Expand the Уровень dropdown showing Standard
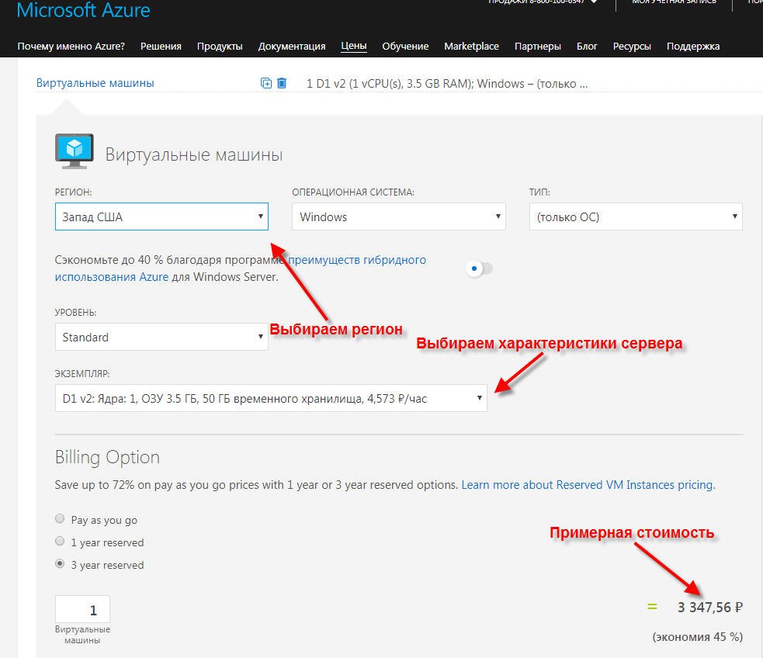763x658 pixels. point(161,338)
